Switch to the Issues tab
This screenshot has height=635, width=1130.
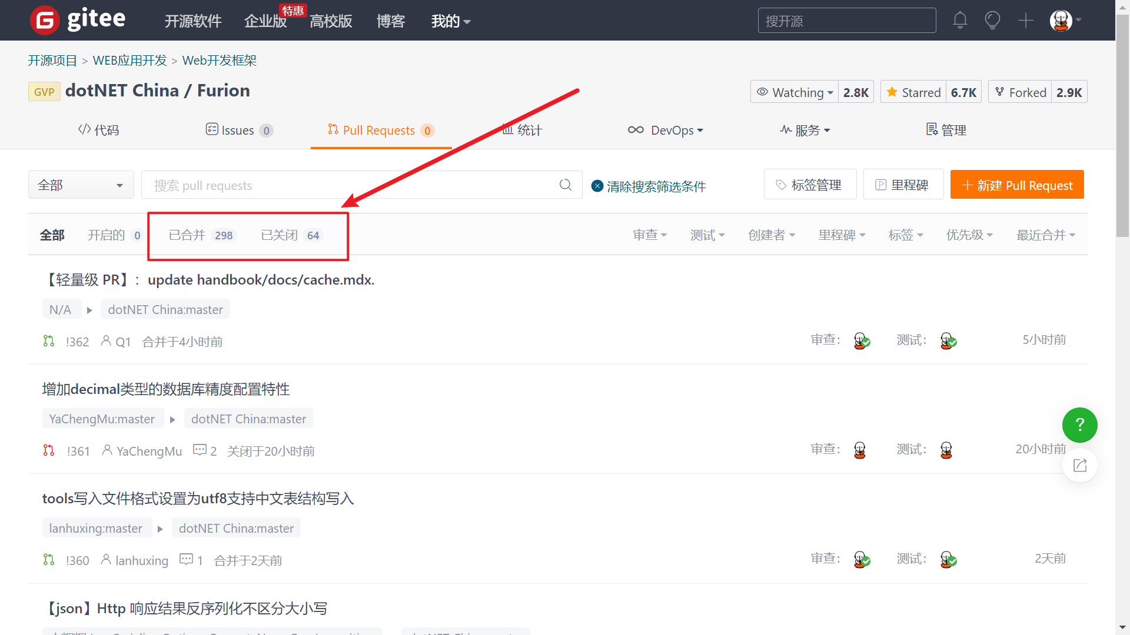coord(239,130)
